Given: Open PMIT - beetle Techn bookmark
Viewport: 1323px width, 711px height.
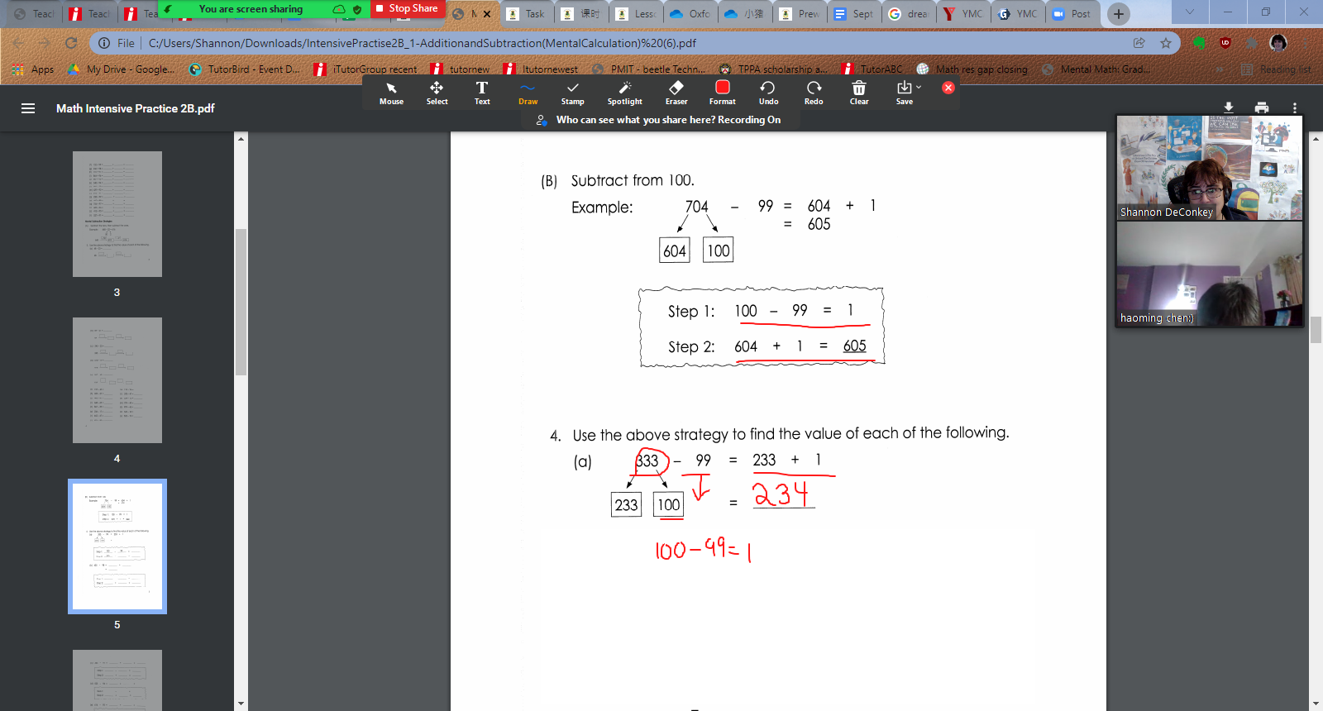Looking at the screenshot, I should 649,69.
